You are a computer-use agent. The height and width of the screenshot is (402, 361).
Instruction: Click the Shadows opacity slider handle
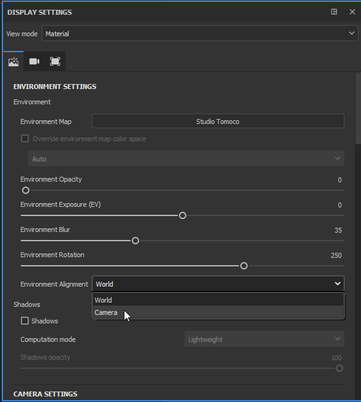point(340,368)
